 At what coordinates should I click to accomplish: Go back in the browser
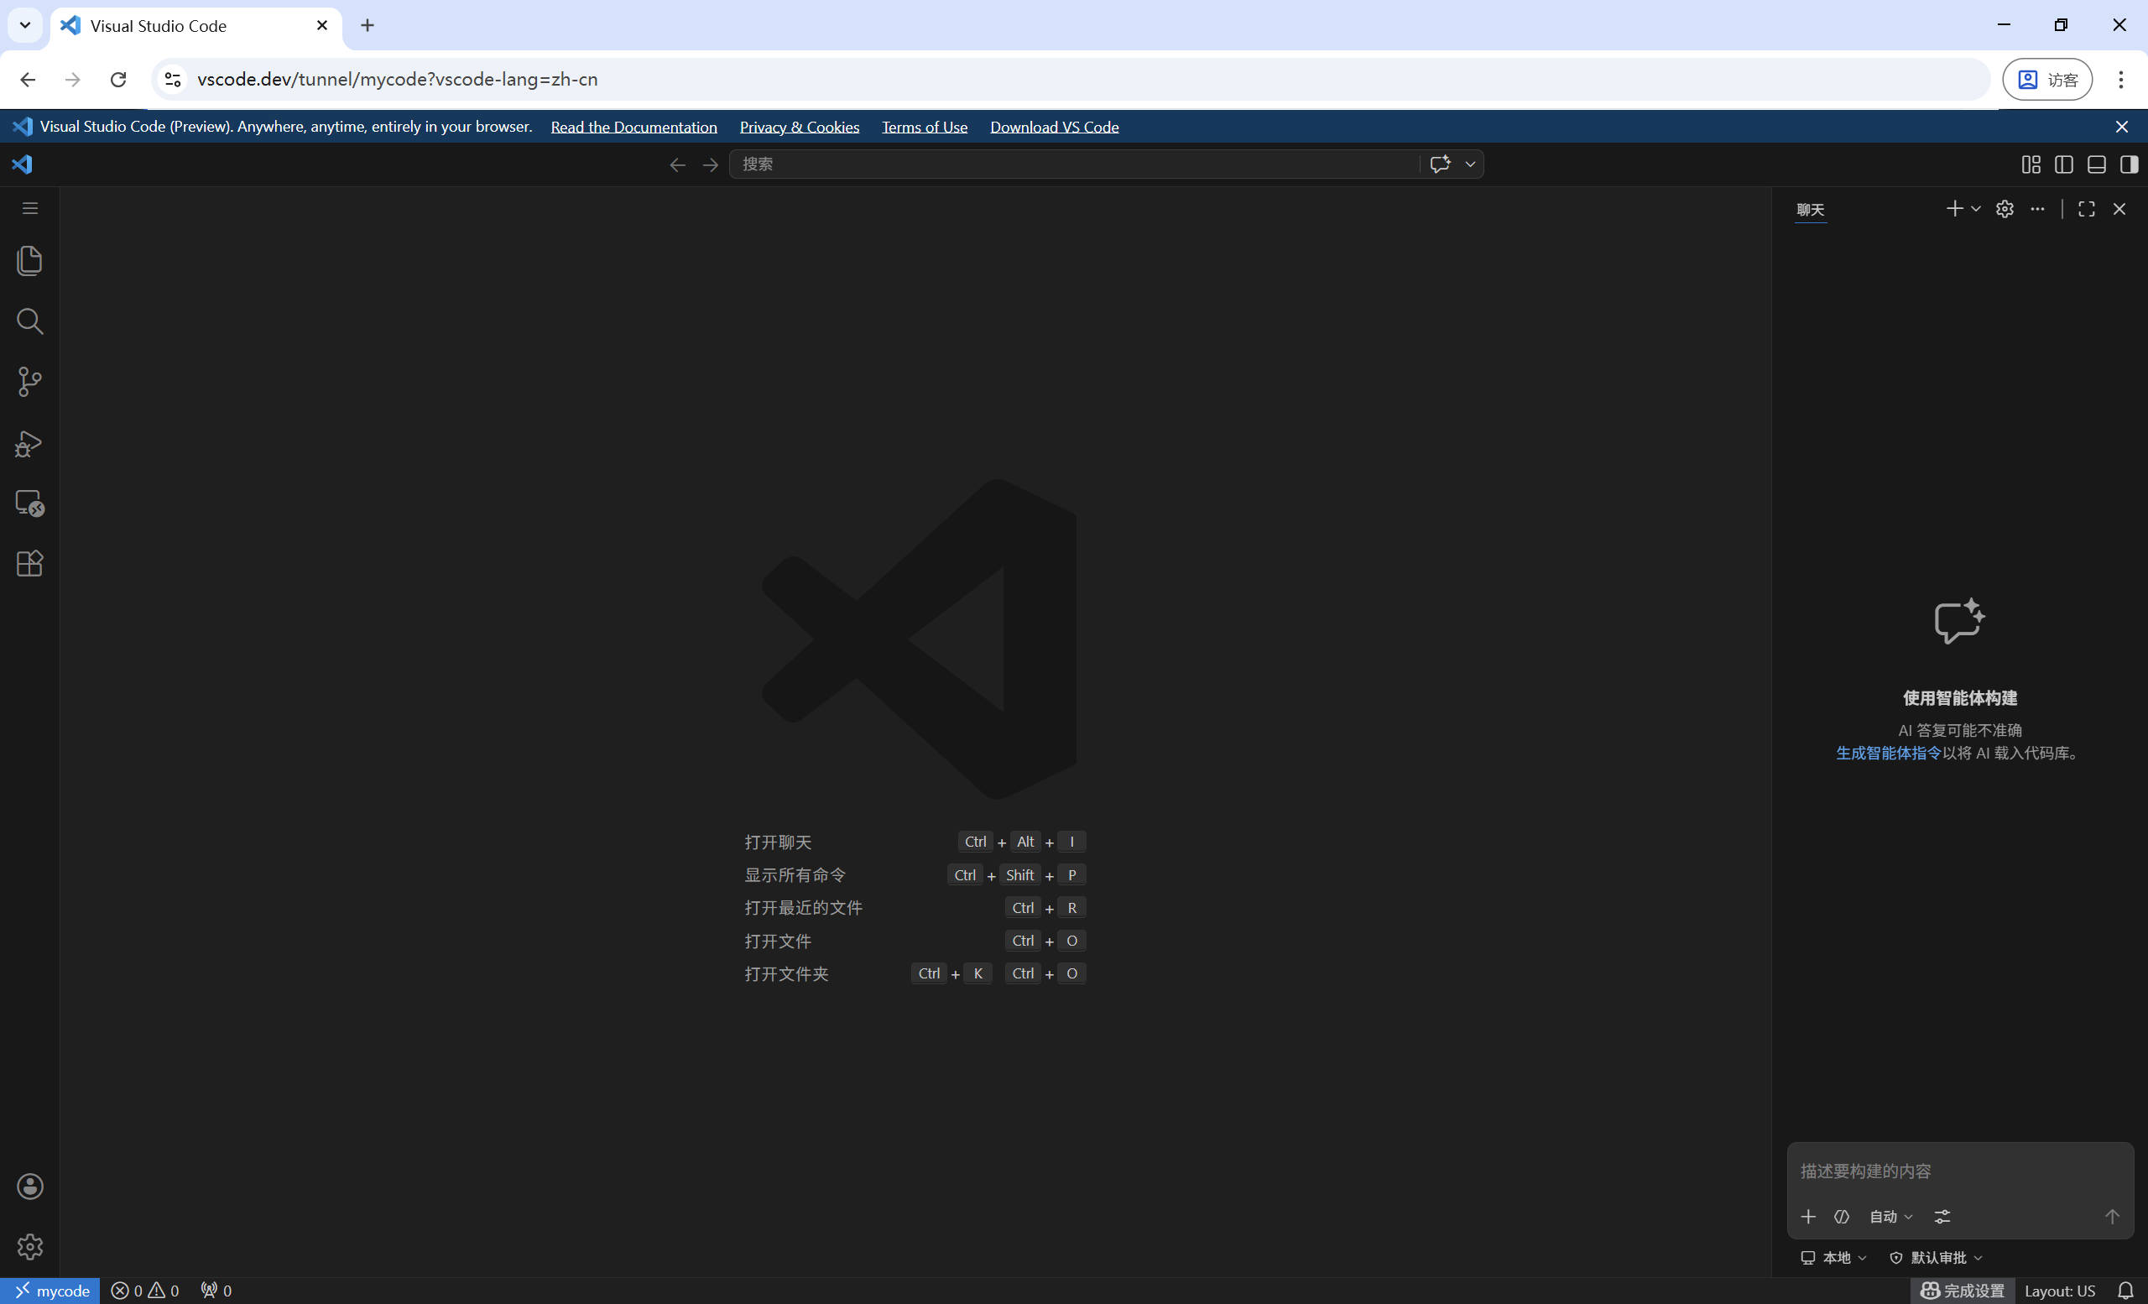[x=28, y=80]
